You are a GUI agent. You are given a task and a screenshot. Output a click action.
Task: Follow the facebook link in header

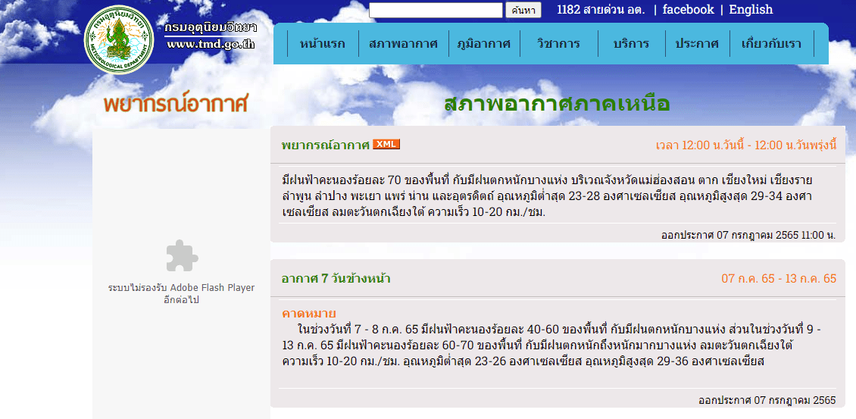click(x=688, y=10)
